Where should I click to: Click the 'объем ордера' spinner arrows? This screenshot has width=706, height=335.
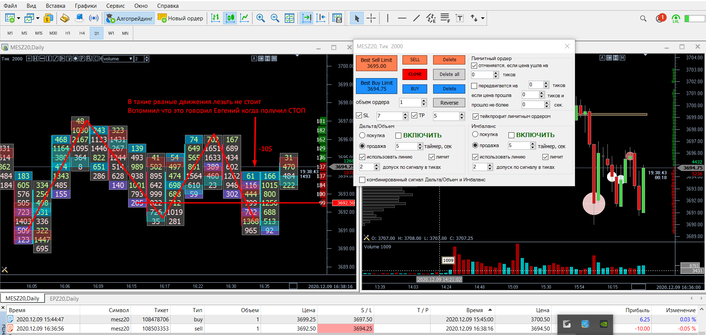pos(424,102)
